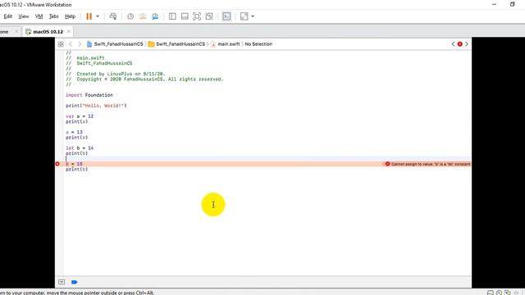Click the stretch guest display icon
Screen dimensions: 525x295
[x=244, y=16]
